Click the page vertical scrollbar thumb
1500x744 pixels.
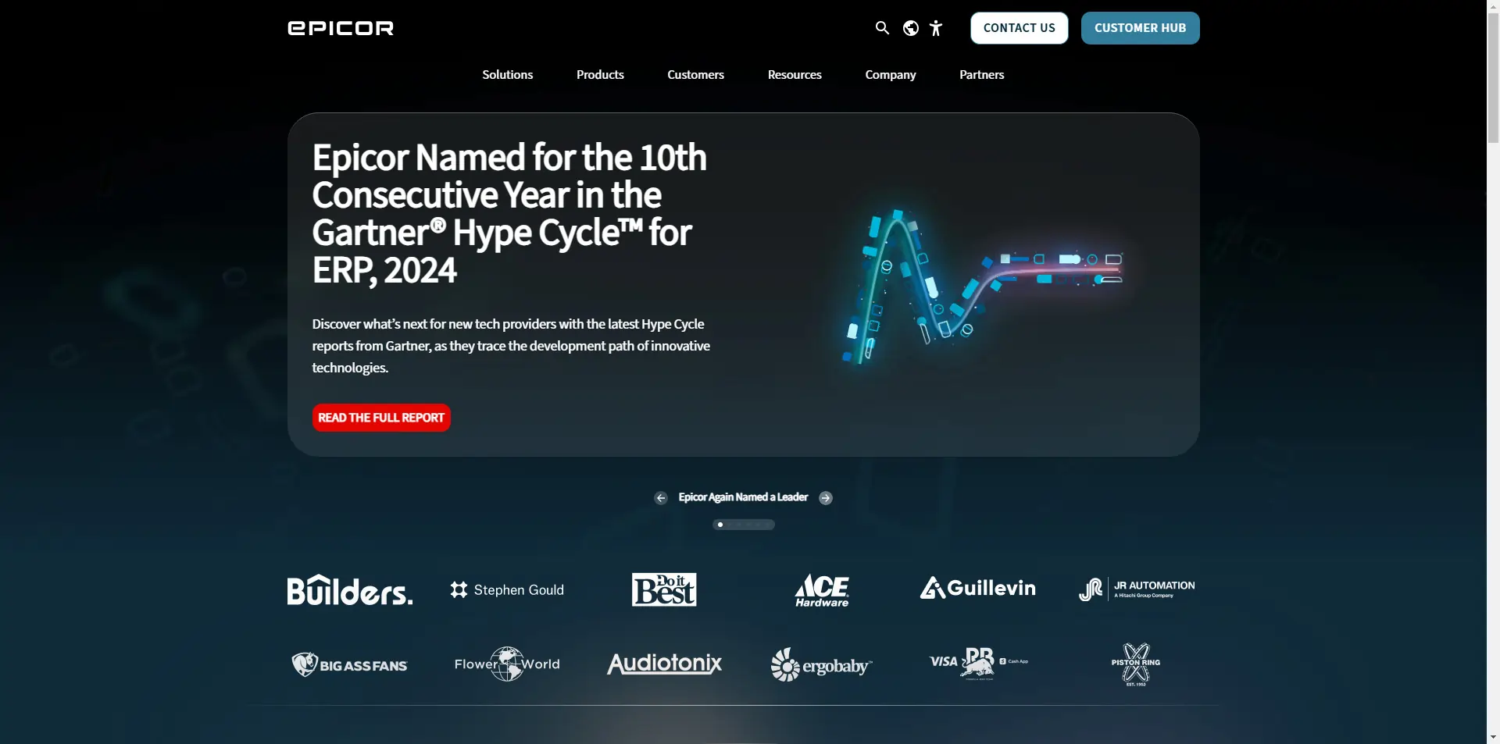(1493, 77)
